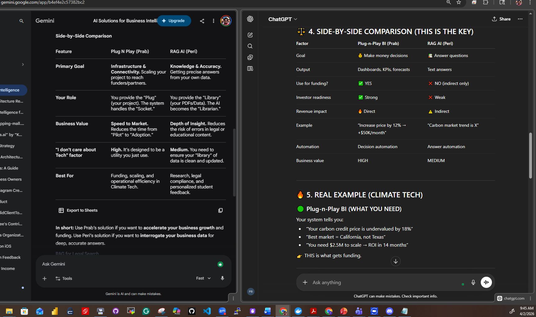Open Gemini conversation search magnifier

21,21
